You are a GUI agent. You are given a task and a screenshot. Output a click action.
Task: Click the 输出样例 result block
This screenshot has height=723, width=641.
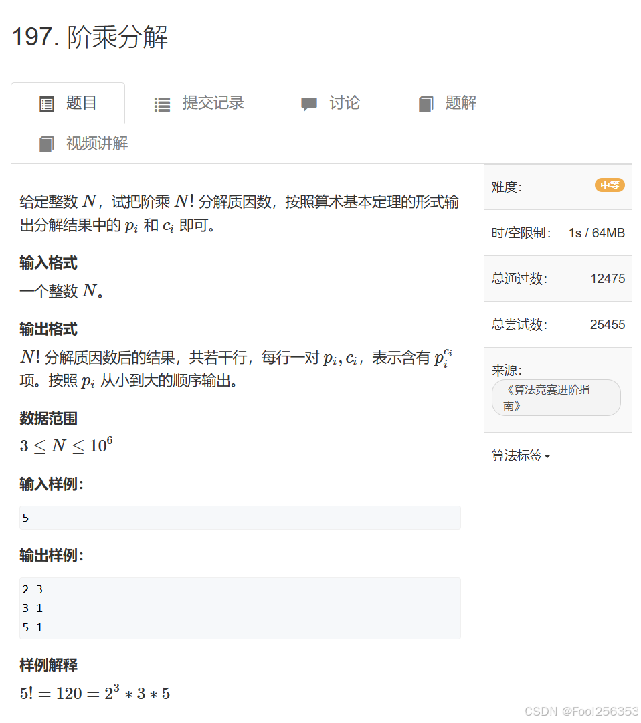click(x=238, y=607)
